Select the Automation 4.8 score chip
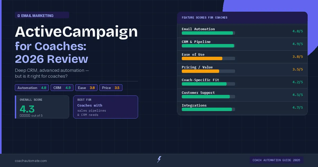The width and height of the screenshot is (318, 167). tap(32, 88)
